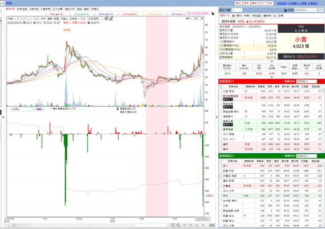Set chart range to 6月
Image resolution: width=325 pixels, height=229 pixels.
190,225
